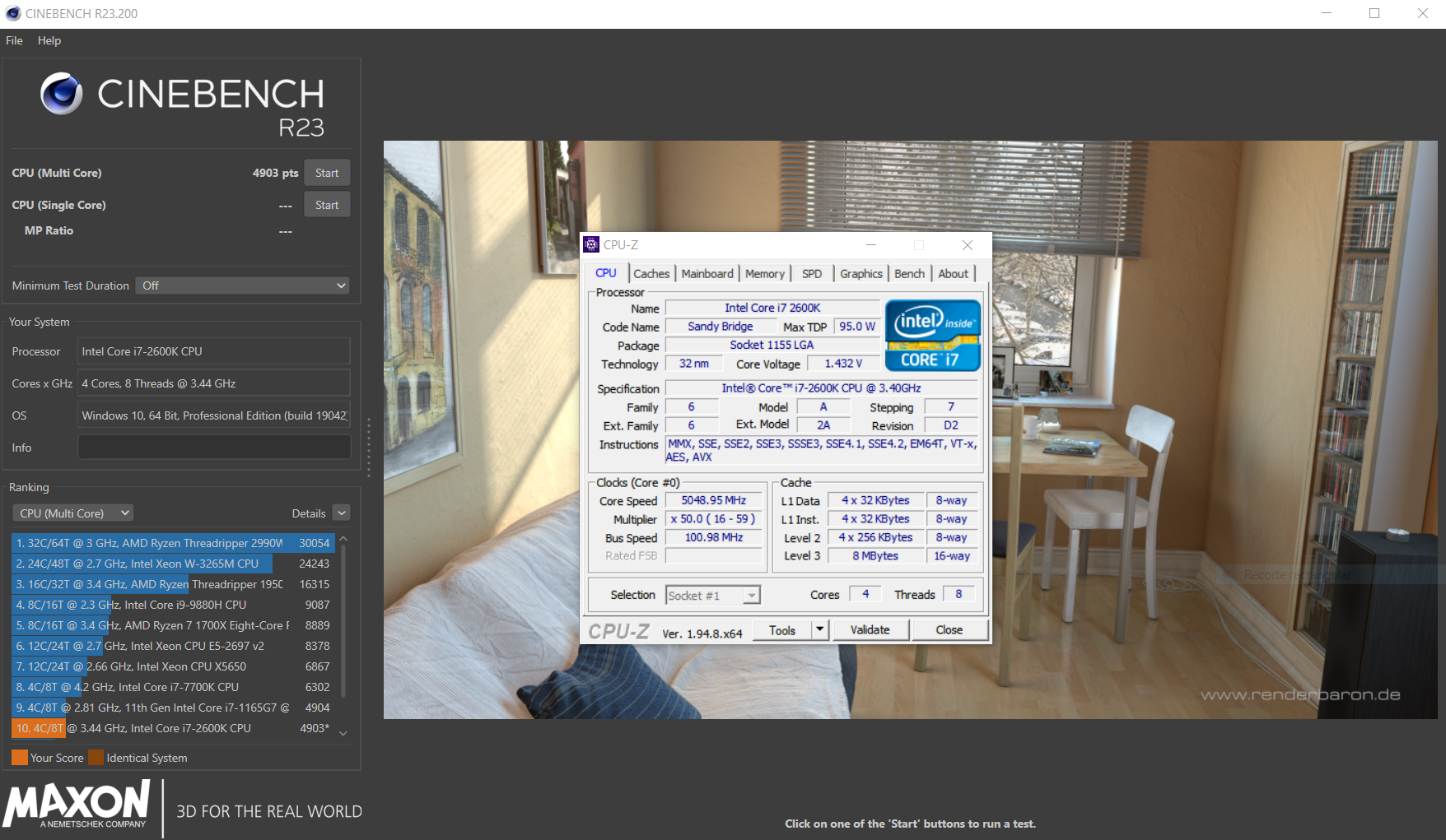Viewport: 1446px width, 840px height.
Task: Switch to the Memory tab in CPU-Z
Action: pos(765,274)
